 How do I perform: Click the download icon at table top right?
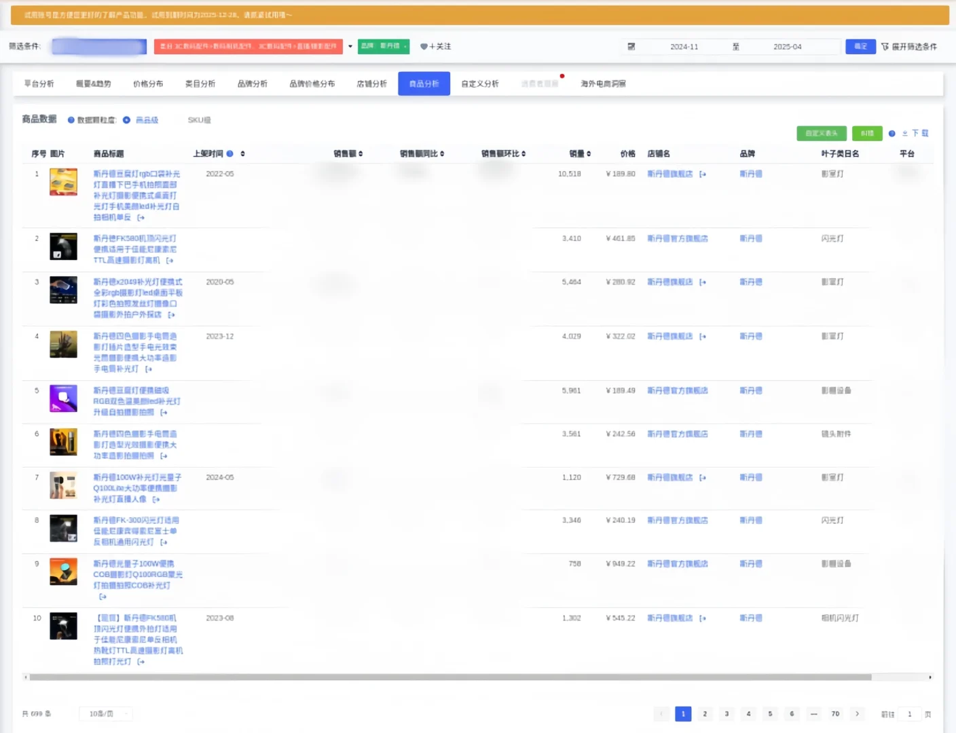tap(905, 134)
